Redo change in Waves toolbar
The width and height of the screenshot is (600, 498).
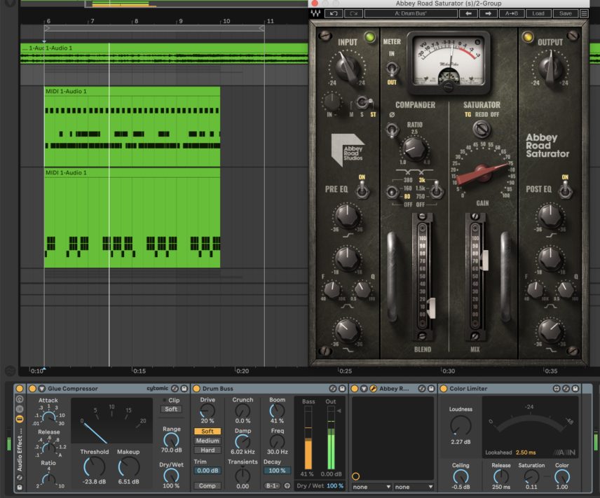click(353, 14)
